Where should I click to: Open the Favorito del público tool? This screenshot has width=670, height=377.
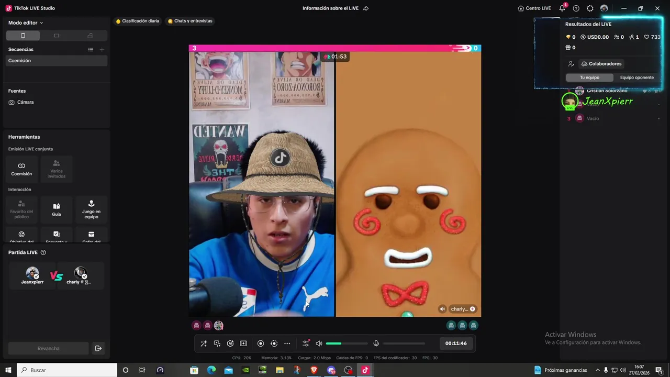[21, 209]
